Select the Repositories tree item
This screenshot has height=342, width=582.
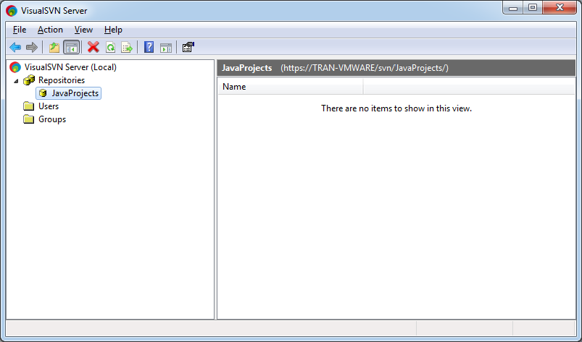(x=62, y=80)
